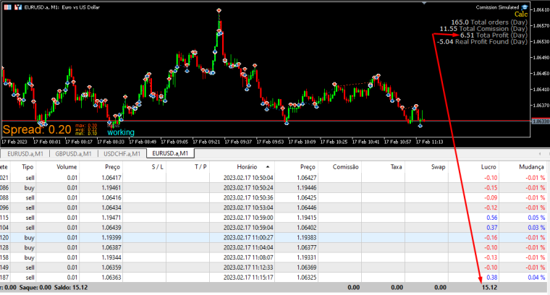Viewport: 550px width, 295px height.
Task: Select the trade row timed 2023.02.17 10:59:04
Action: tap(274, 227)
